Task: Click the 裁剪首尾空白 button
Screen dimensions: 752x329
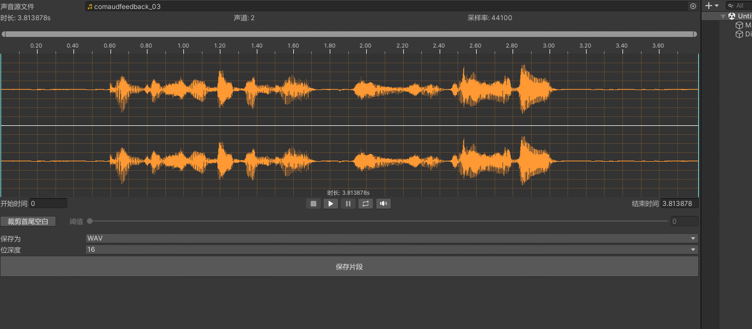Action: tap(28, 222)
